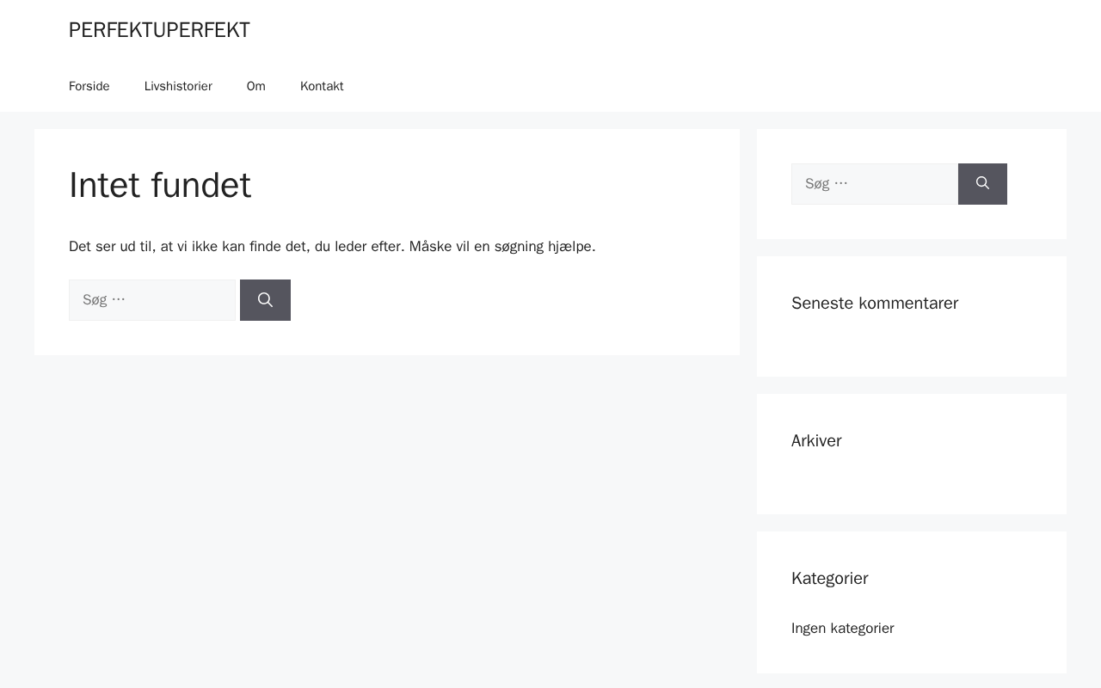The height and width of the screenshot is (688, 1101).
Task: Click the search magnifier button under Intet fundet
Action: pyautogui.click(x=265, y=300)
